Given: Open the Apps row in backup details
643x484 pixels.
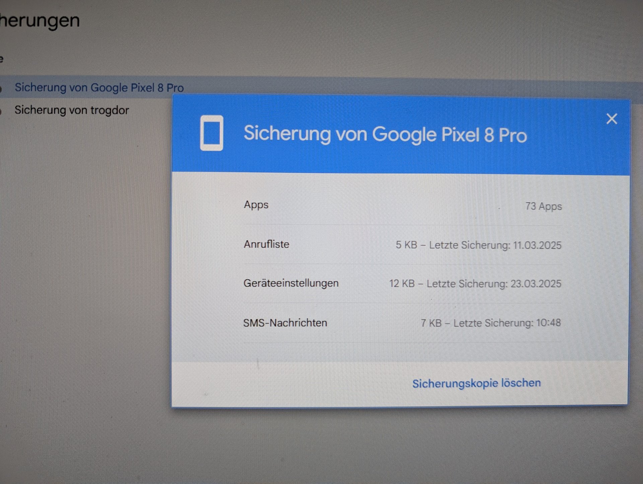Looking at the screenshot, I should pyautogui.click(x=256, y=205).
